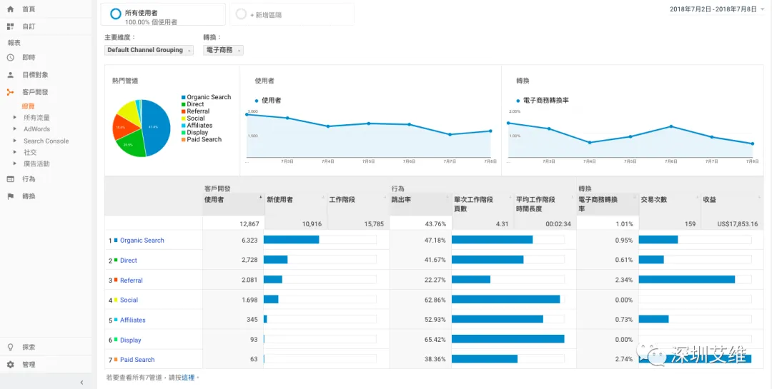Image resolution: width=772 pixels, height=389 pixels.
Task: Open the 單次工作階段頁數 column dropdown
Action: tap(510, 197)
